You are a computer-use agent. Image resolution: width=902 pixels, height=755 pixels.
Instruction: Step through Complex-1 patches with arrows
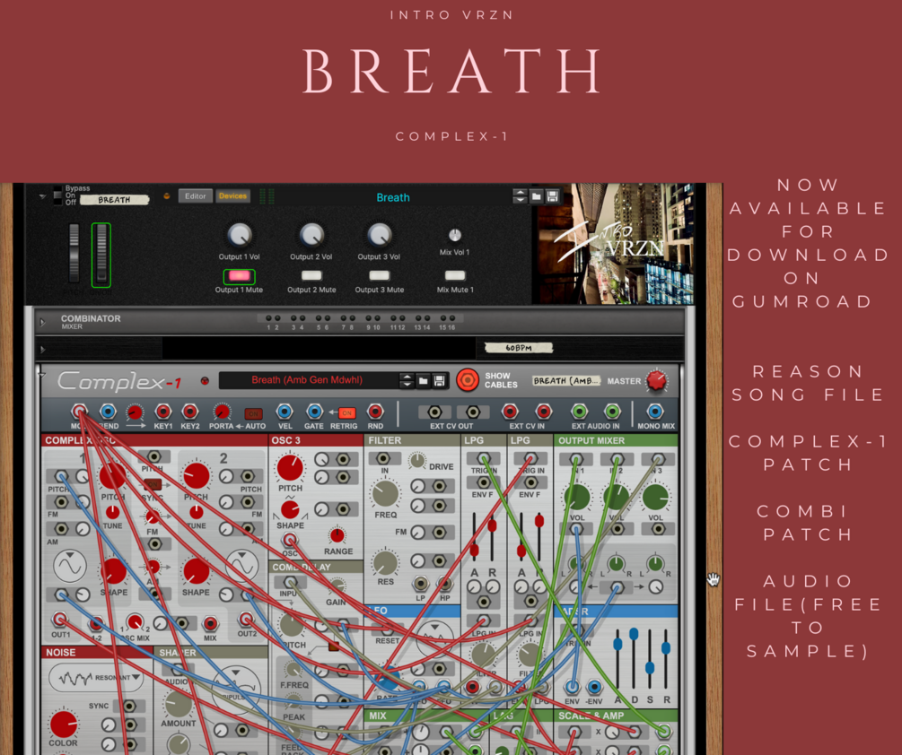[407, 380]
